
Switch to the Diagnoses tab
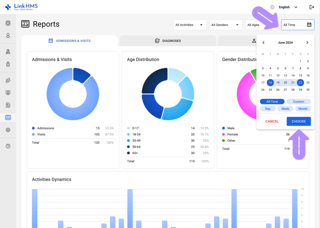pyautogui.click(x=168, y=41)
